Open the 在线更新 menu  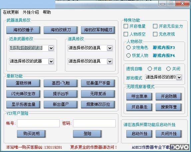[x=11, y=12]
